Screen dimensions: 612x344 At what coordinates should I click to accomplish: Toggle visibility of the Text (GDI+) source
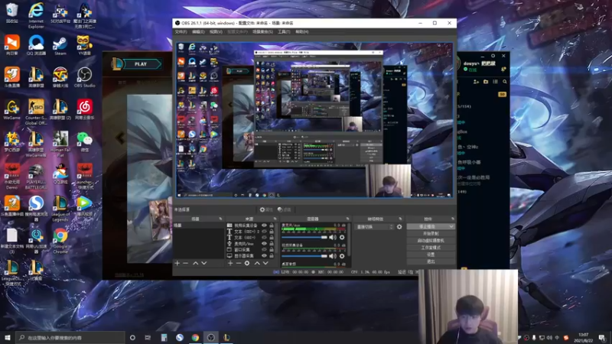[264, 238]
